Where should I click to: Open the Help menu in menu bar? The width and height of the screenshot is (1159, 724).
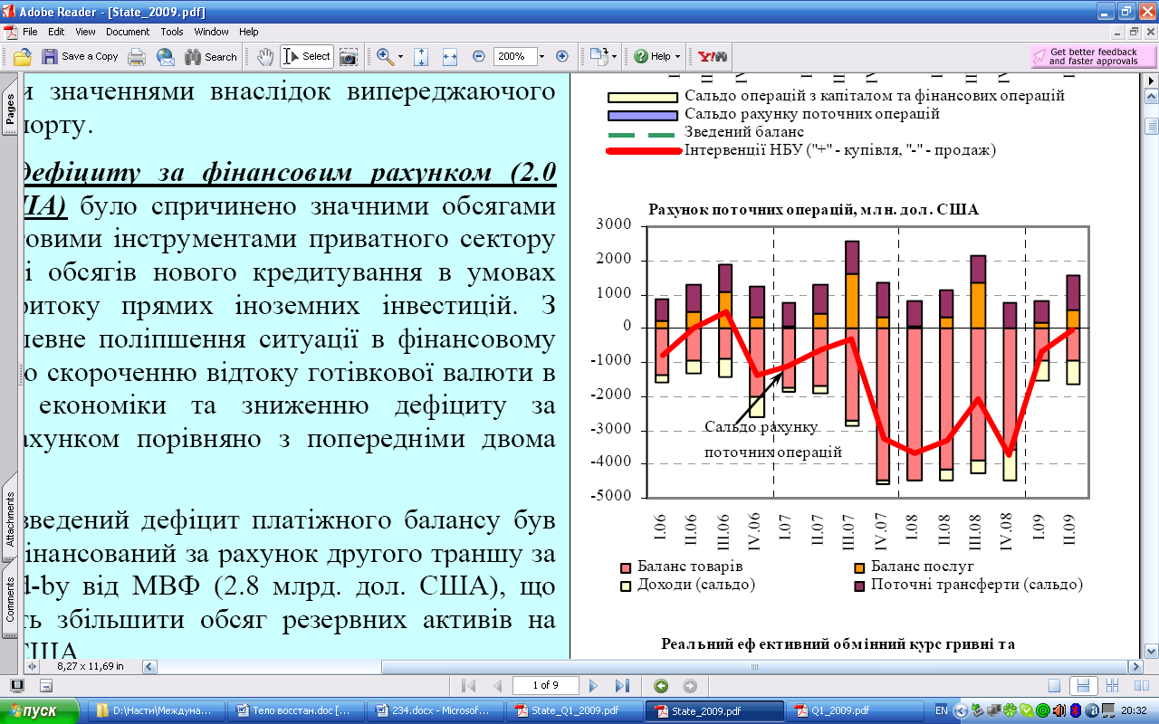click(249, 32)
